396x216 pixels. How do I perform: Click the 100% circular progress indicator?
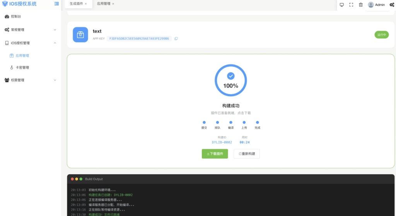230,80
